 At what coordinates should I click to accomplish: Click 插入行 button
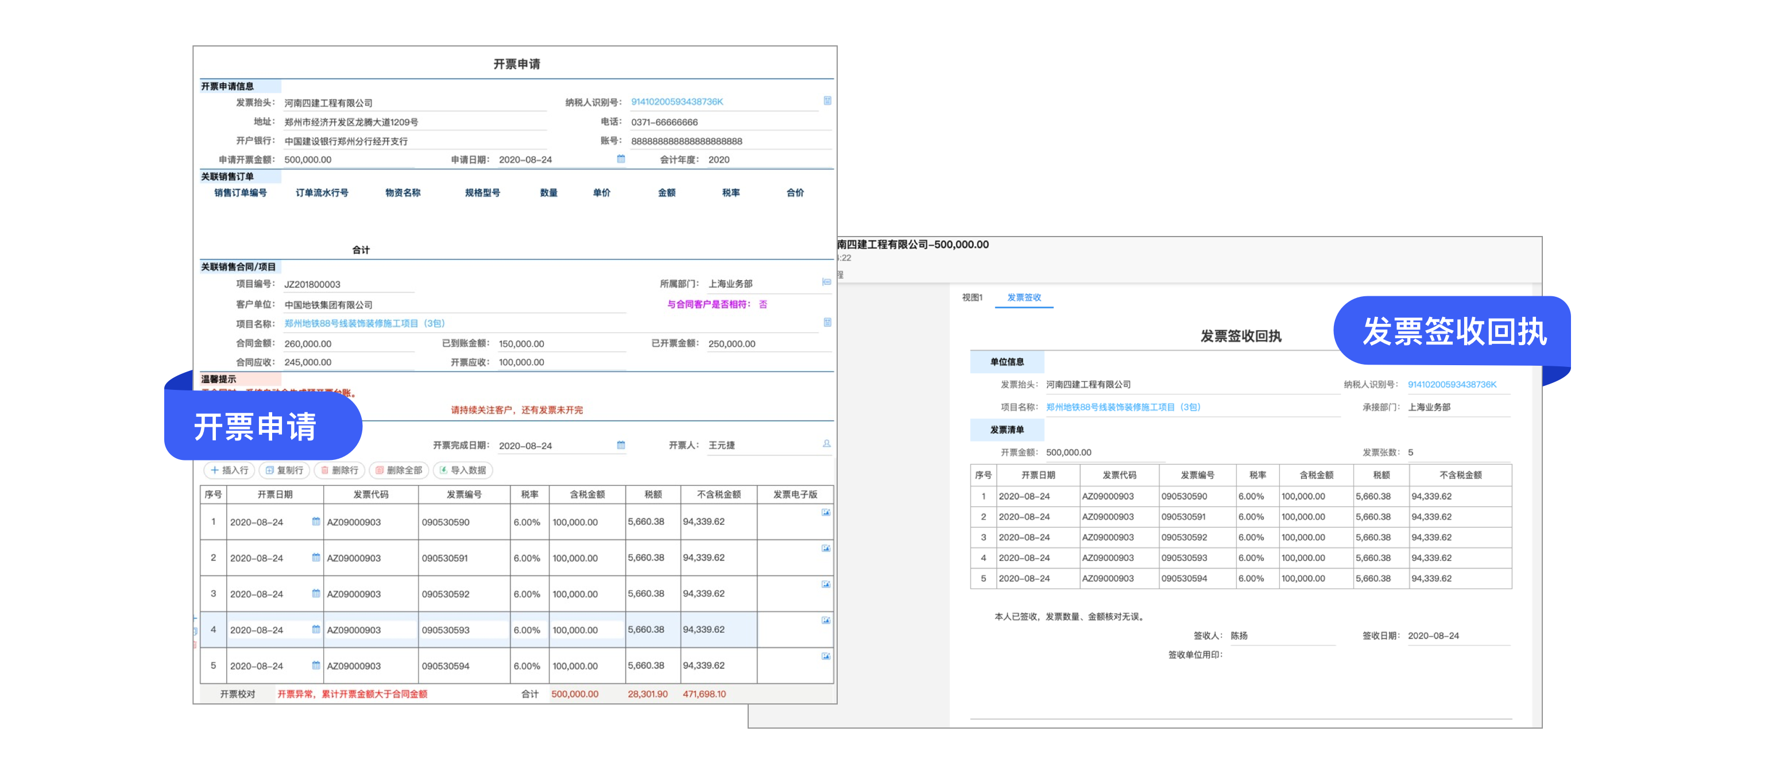click(x=230, y=470)
